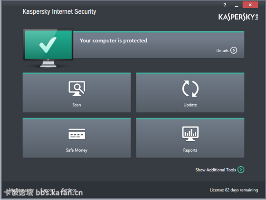
Task: Minimize the Kaspersky window
Action: pos(237,5)
